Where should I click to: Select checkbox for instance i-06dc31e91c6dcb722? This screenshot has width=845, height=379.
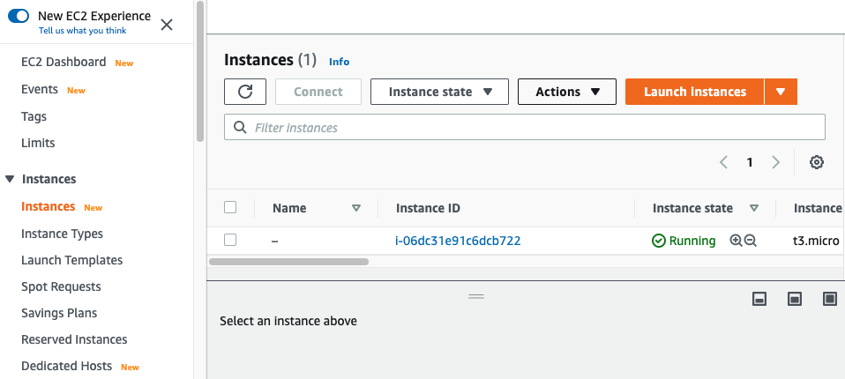(x=230, y=240)
